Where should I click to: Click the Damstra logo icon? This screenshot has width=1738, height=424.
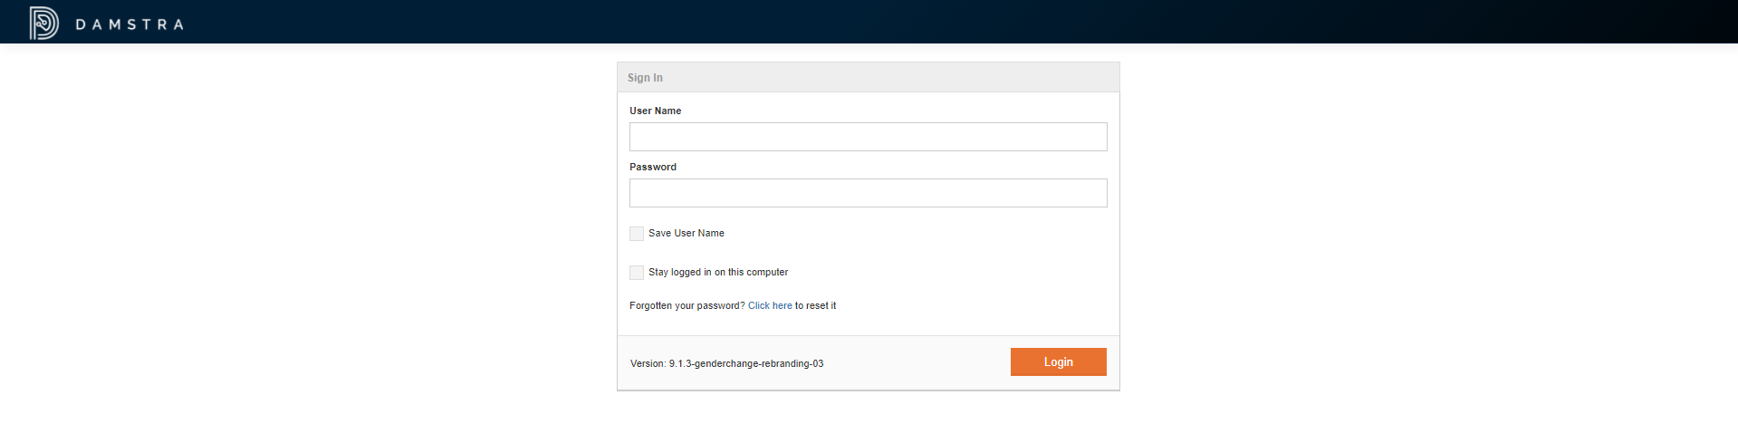pos(43,23)
